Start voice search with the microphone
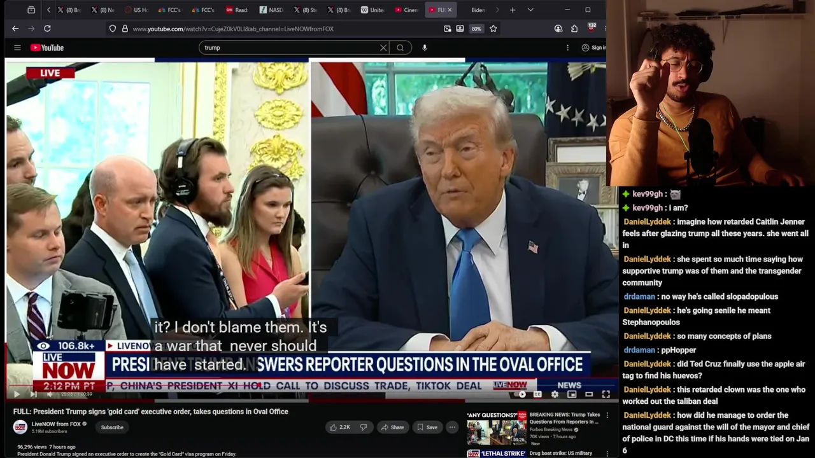 pyautogui.click(x=424, y=48)
